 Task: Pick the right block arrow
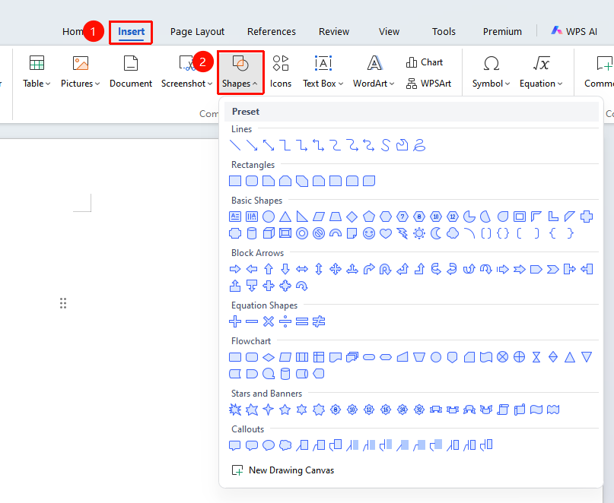235,269
